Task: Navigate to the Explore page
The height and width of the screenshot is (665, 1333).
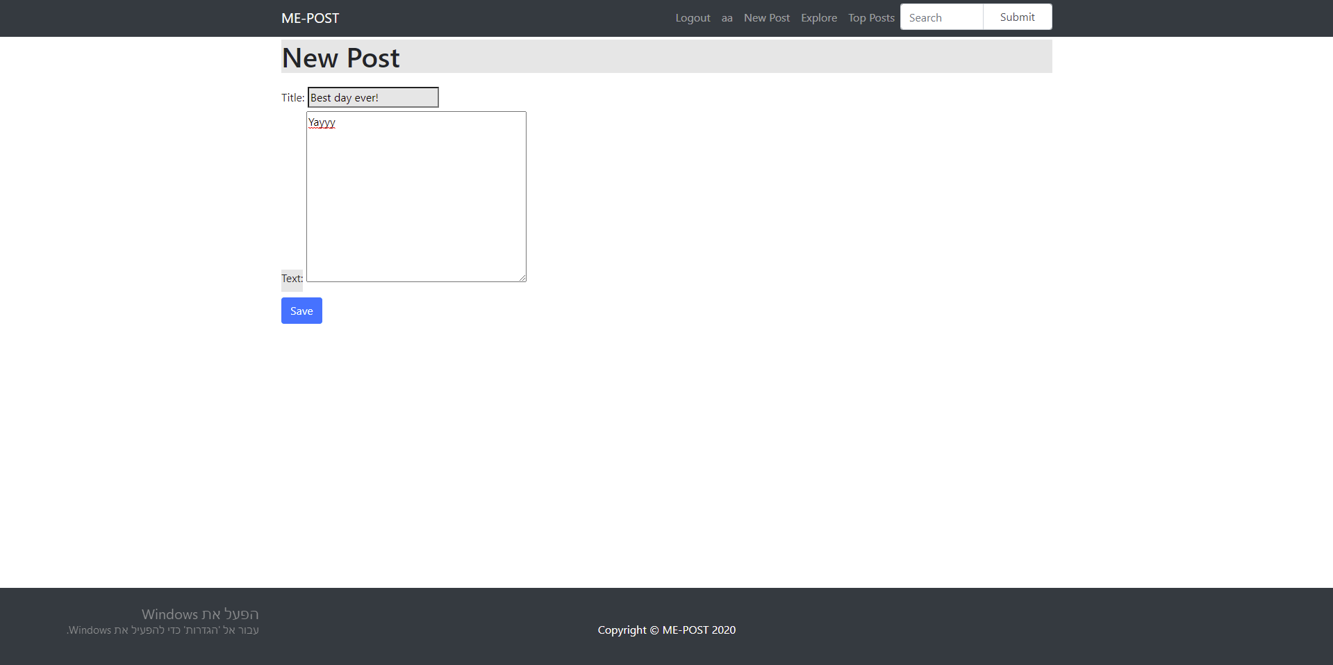Action: pyautogui.click(x=818, y=17)
